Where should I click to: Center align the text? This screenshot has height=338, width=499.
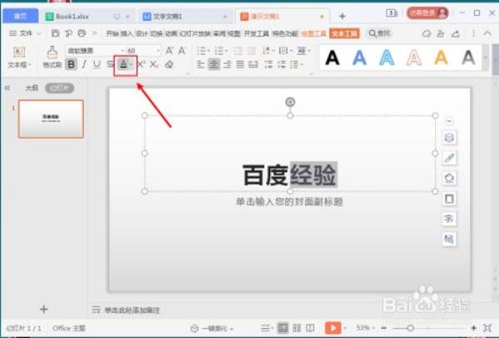(x=214, y=65)
